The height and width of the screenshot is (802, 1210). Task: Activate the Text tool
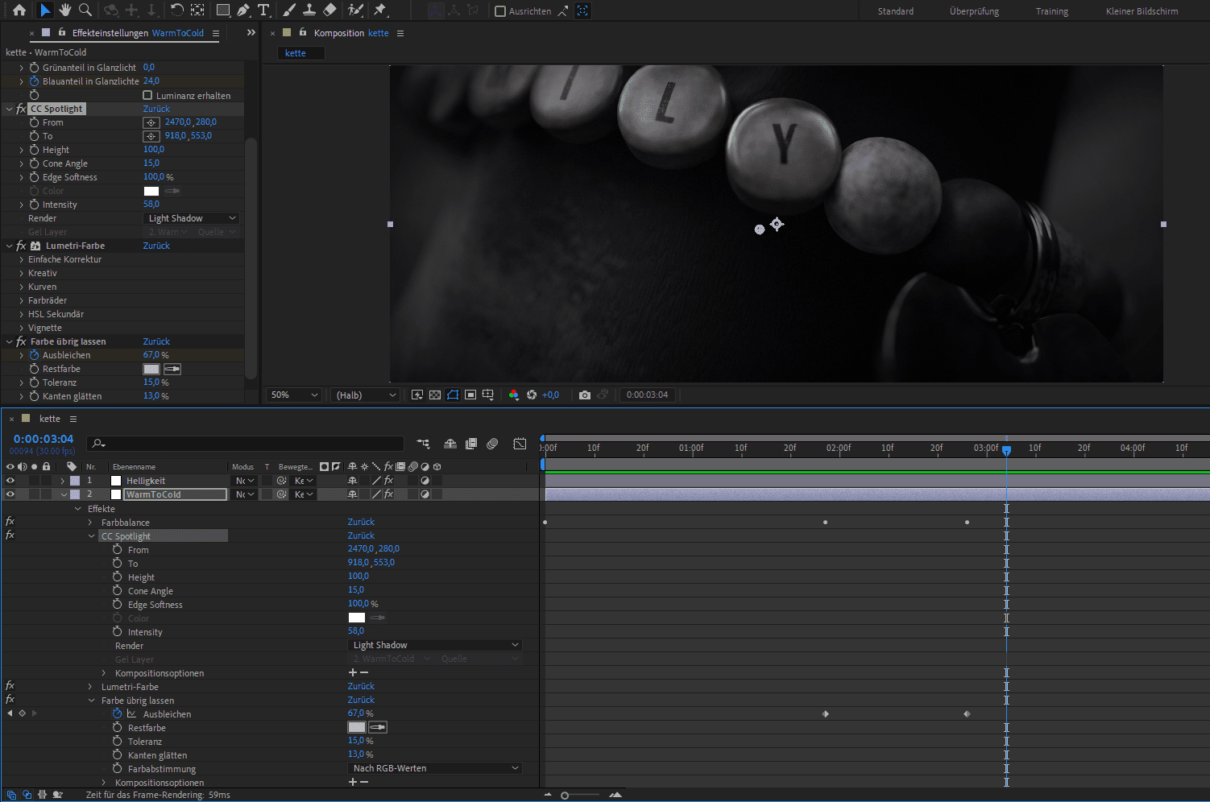tap(263, 10)
